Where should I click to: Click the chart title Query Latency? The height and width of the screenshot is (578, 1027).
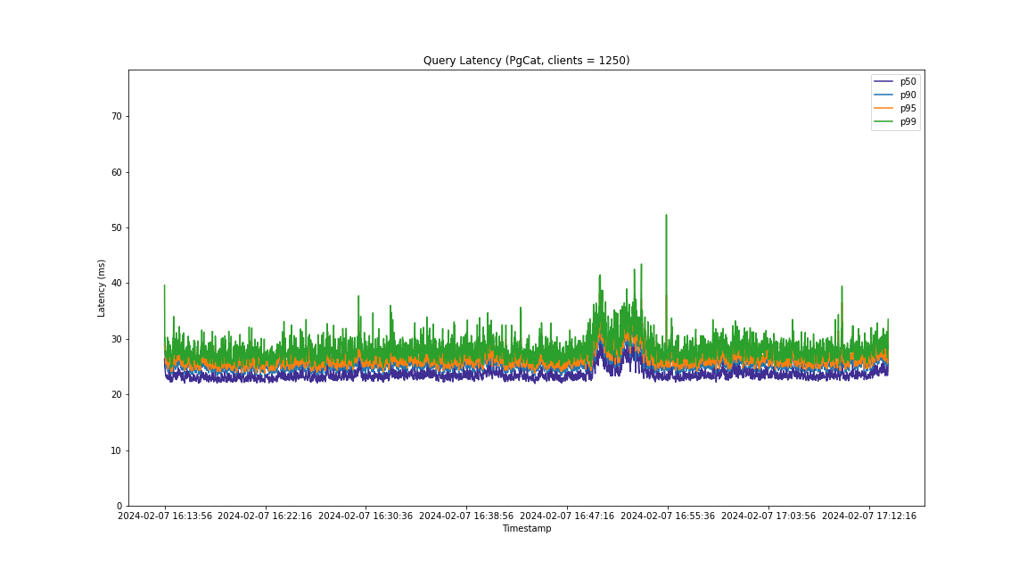point(526,61)
